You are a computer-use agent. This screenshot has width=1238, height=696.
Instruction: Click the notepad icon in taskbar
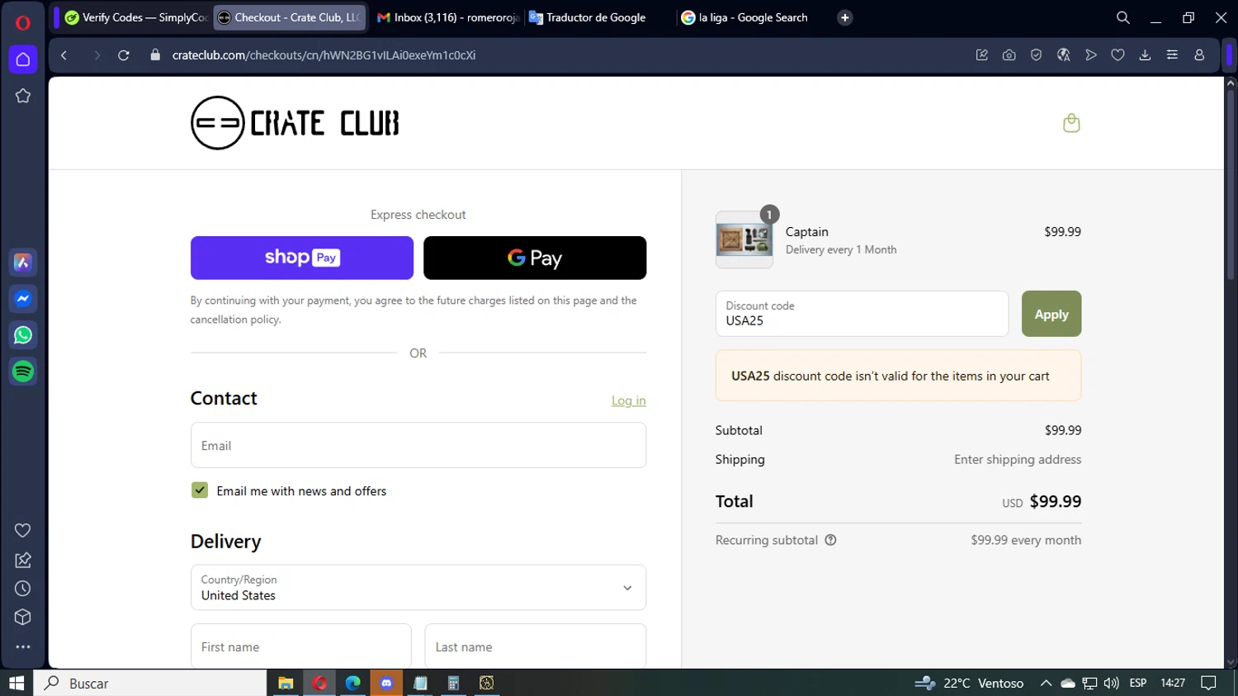420,683
